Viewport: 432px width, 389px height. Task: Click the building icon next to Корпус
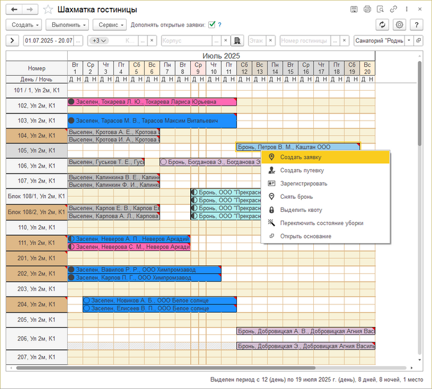[237, 41]
